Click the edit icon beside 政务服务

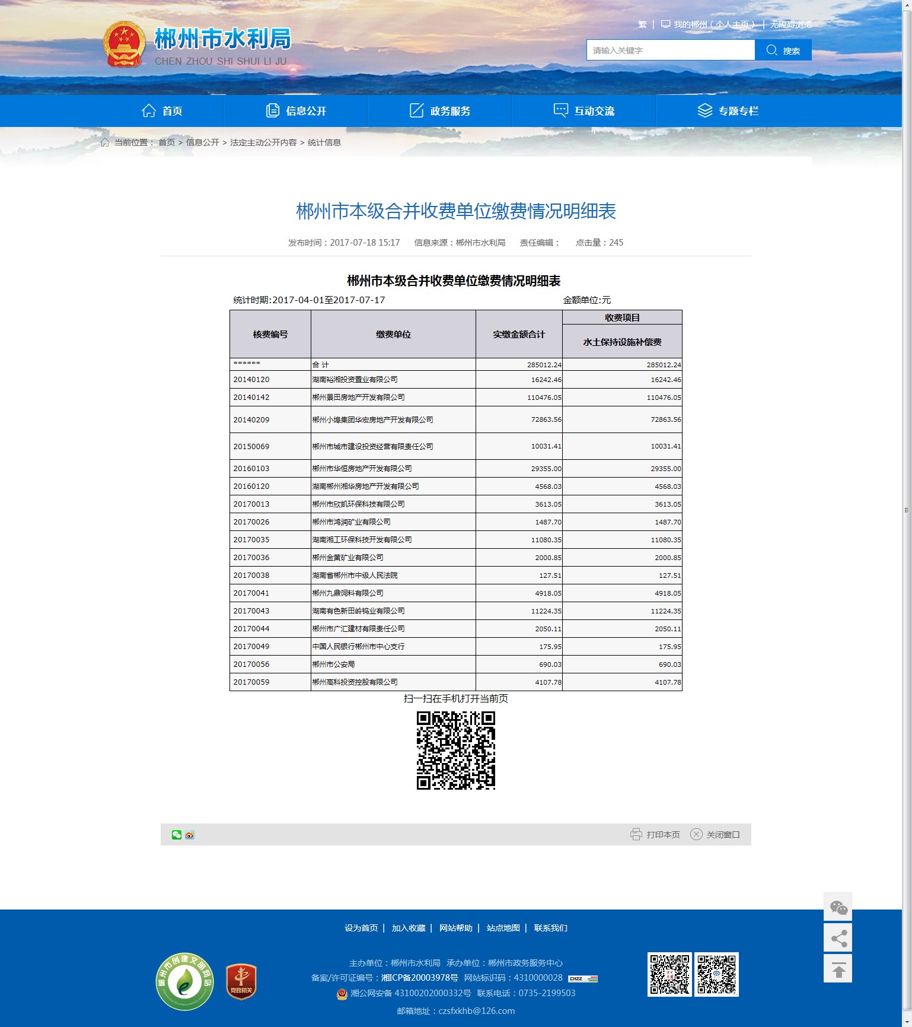(417, 110)
